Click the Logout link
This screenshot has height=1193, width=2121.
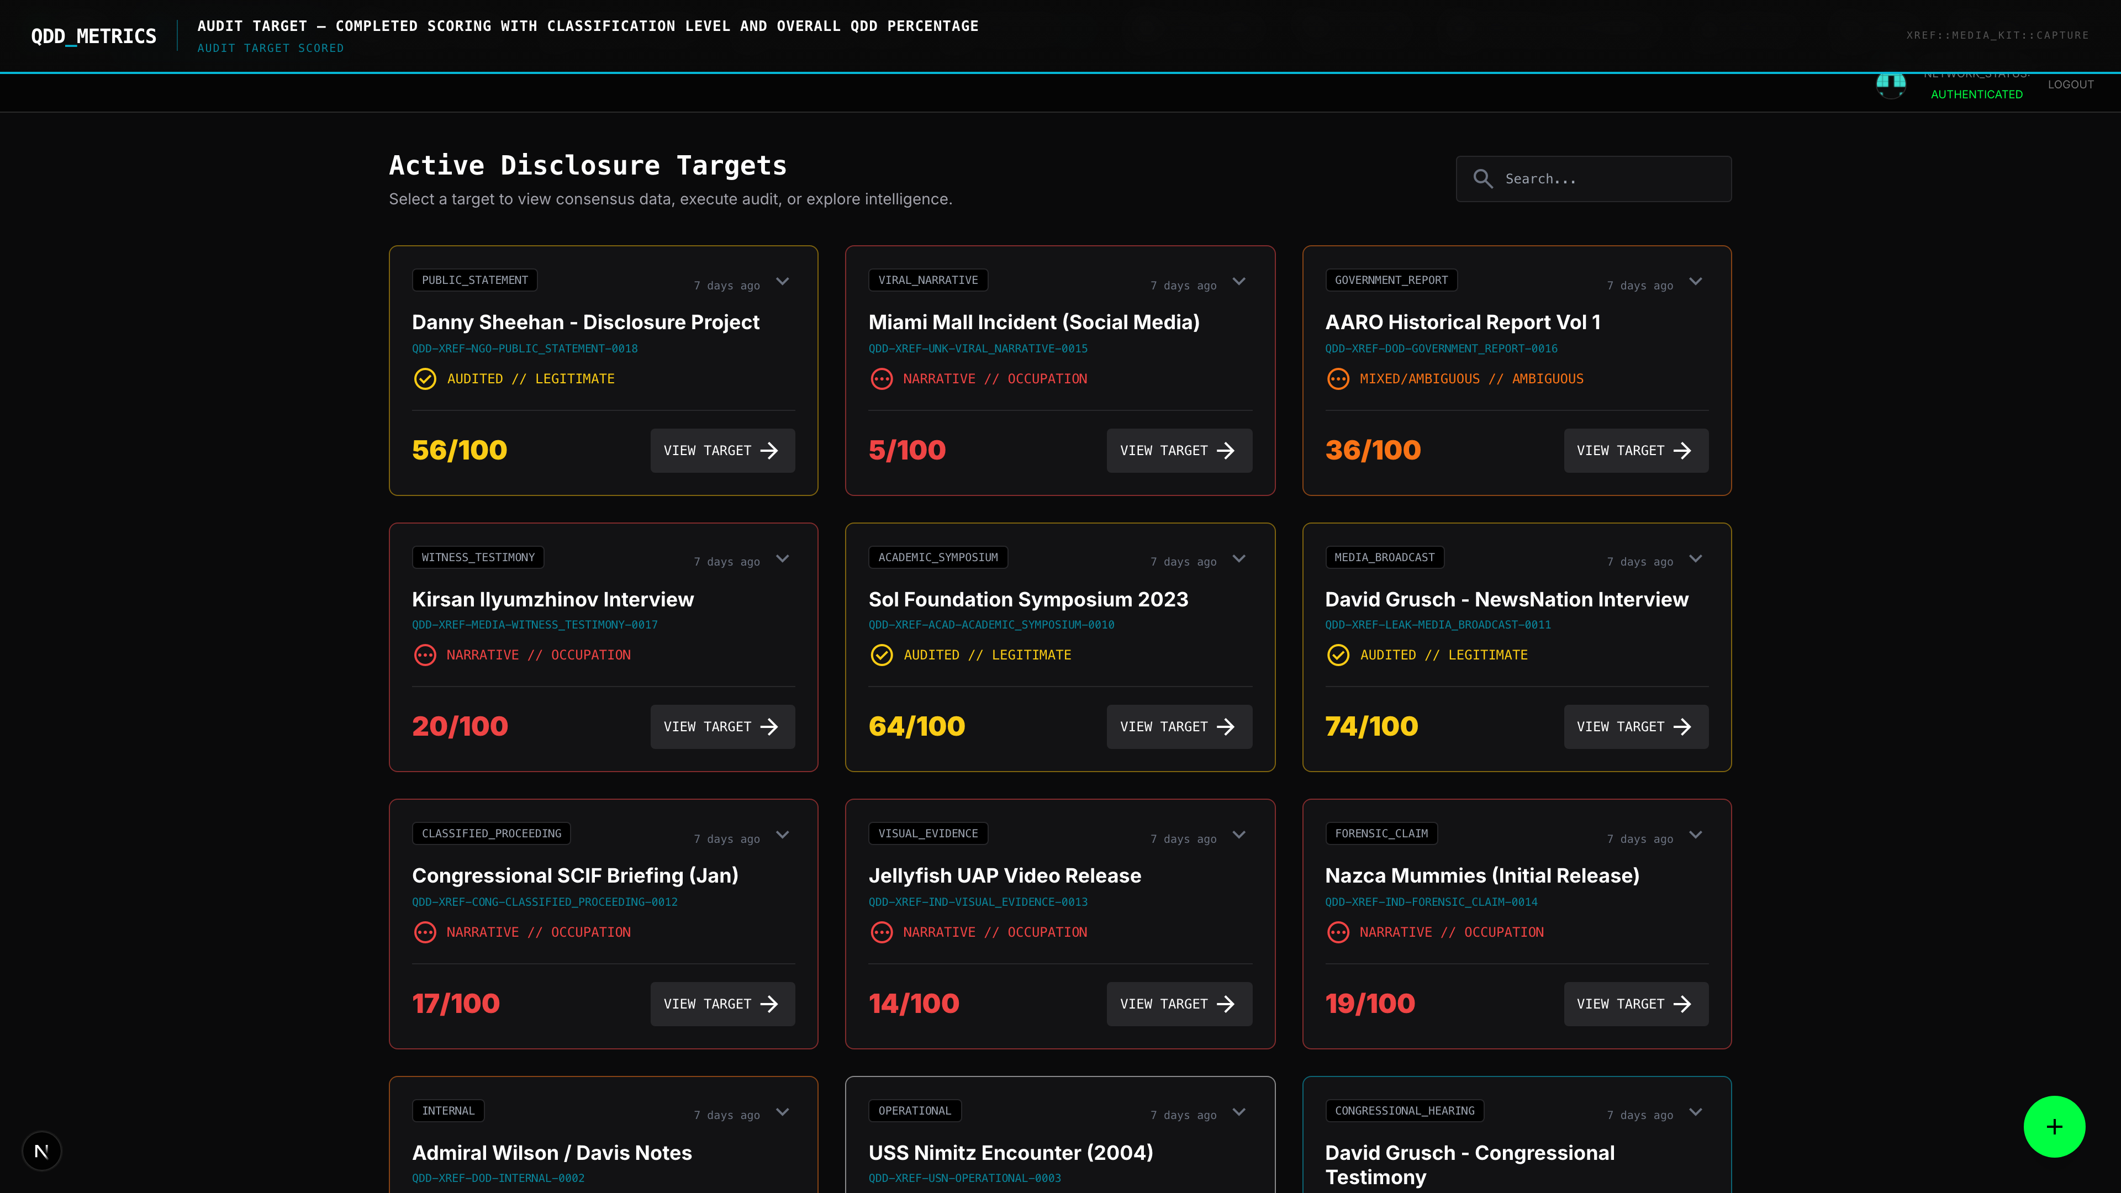[2070, 84]
